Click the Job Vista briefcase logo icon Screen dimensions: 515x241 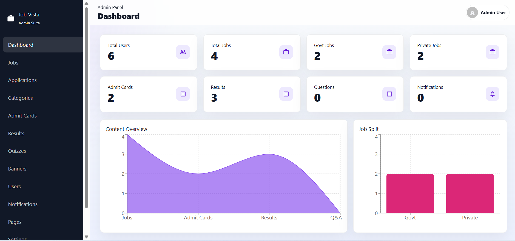[x=11, y=18]
